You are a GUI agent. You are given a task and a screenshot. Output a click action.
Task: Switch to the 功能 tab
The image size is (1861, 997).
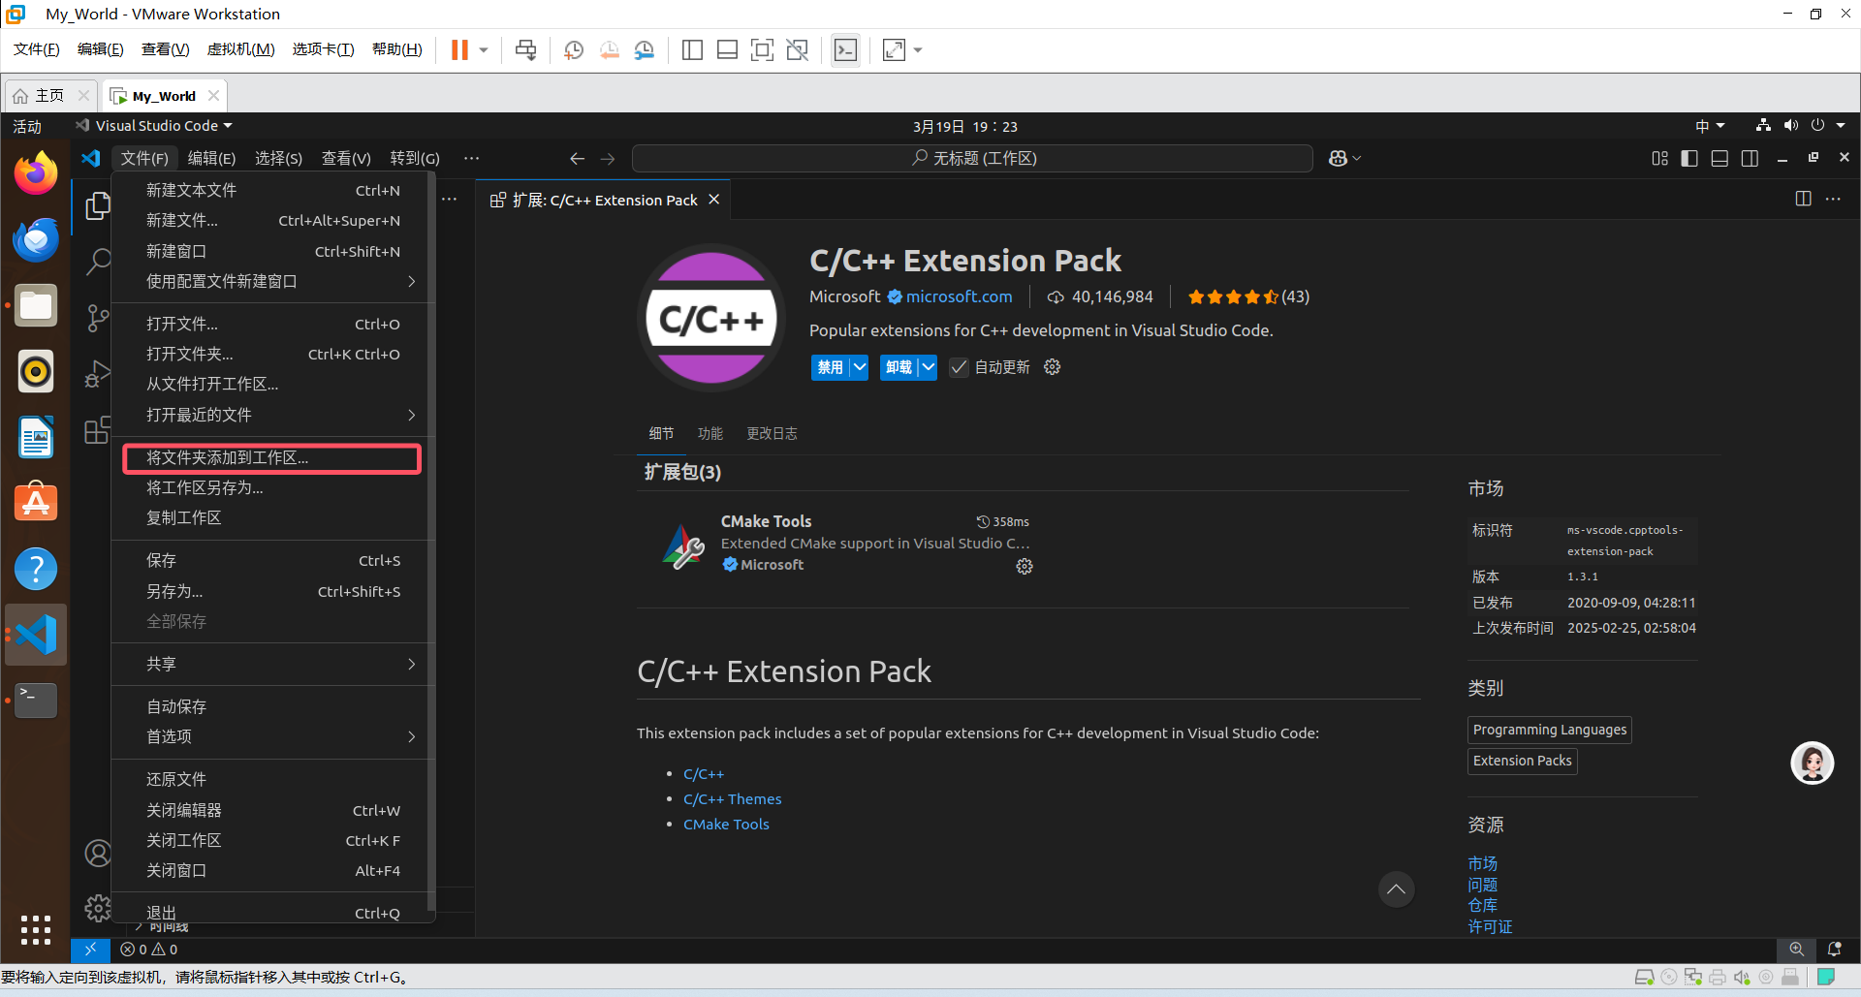pyautogui.click(x=710, y=433)
